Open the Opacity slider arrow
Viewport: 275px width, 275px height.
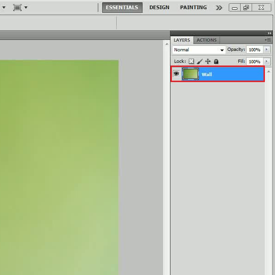point(267,49)
